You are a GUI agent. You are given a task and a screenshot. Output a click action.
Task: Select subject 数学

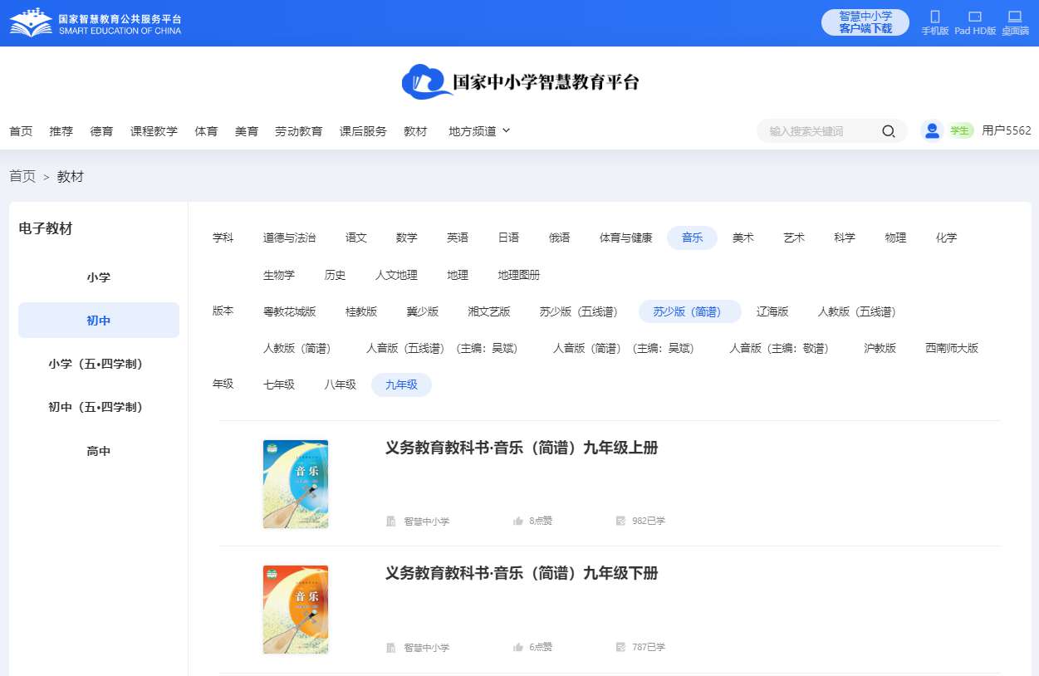[x=407, y=238]
